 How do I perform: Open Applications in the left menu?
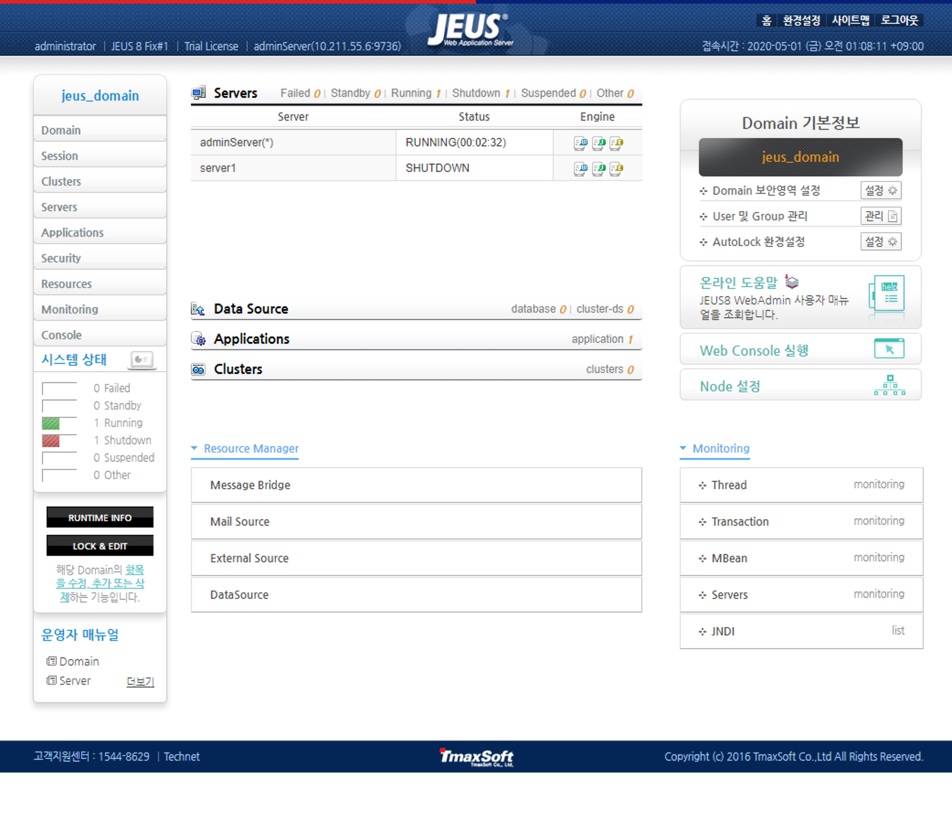click(x=72, y=233)
